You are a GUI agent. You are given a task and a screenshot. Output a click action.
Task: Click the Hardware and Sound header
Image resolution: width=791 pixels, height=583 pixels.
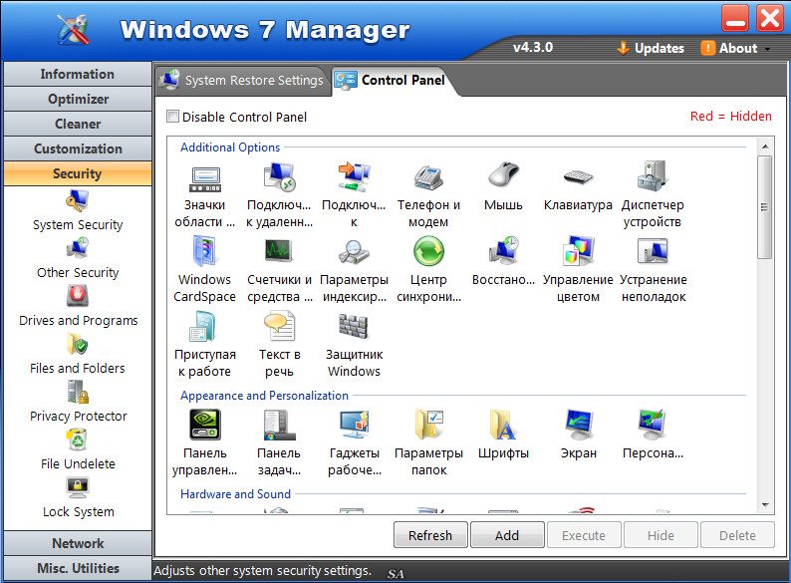pos(235,493)
